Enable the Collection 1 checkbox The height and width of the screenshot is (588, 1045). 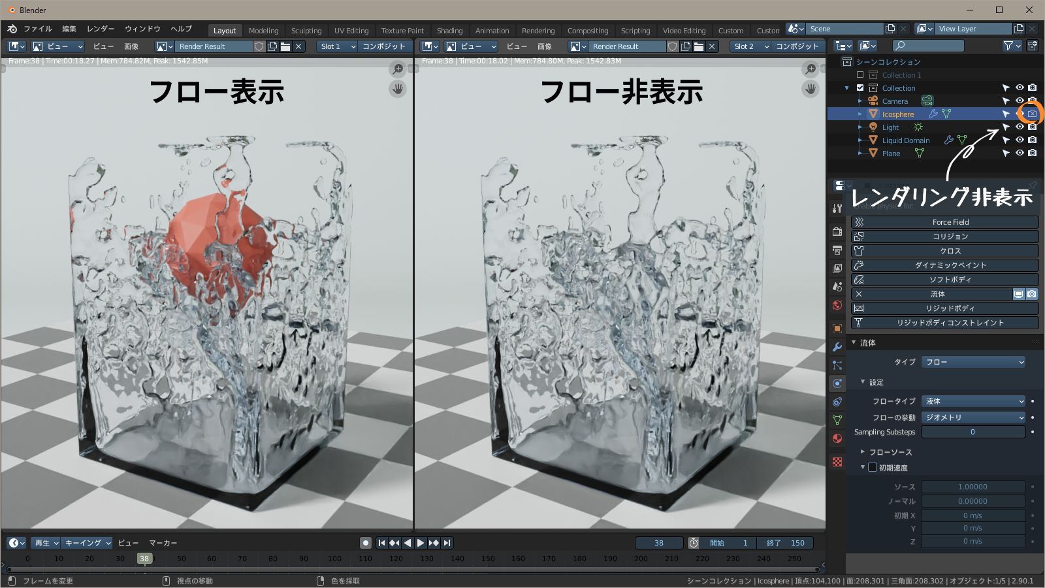click(x=861, y=74)
